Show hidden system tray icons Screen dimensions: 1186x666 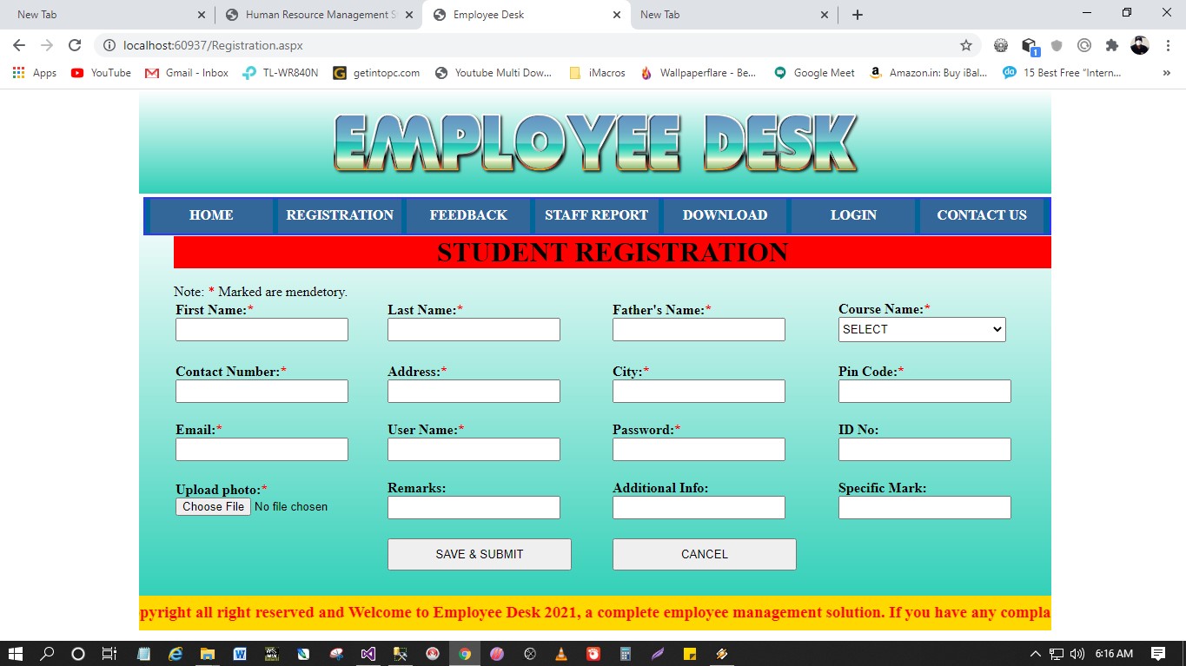click(1035, 654)
